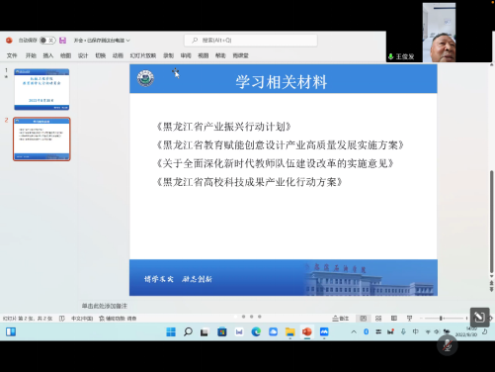Click the muted microphone overlay button
Screen dimensions: 495x372
(x=447, y=345)
